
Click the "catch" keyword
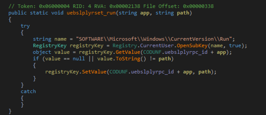point(28,92)
